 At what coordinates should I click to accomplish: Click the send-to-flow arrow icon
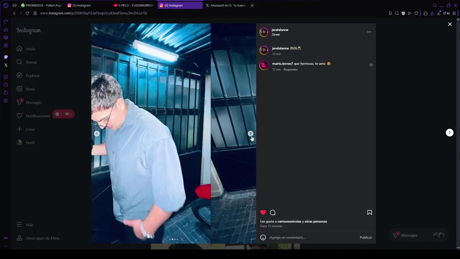[x=410, y=13]
